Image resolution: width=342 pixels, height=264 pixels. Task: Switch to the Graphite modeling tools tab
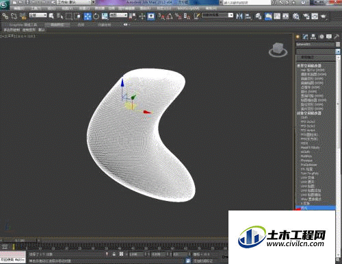(23, 25)
